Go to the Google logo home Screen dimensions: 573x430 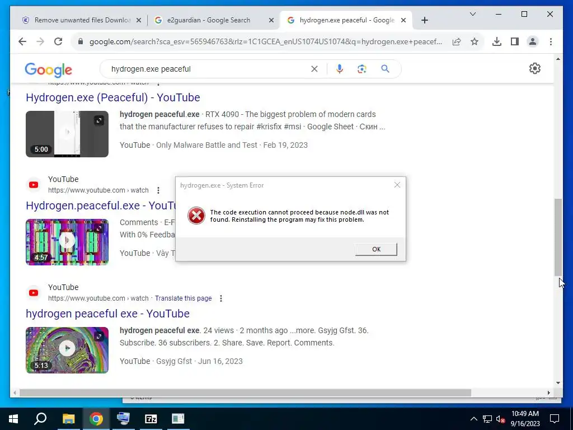click(48, 69)
